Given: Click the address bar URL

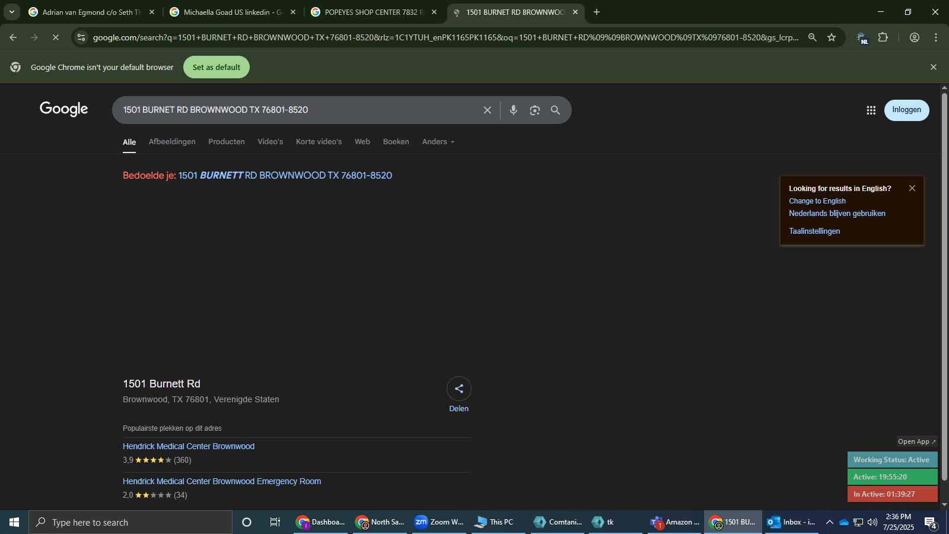Looking at the screenshot, I should [x=445, y=37].
